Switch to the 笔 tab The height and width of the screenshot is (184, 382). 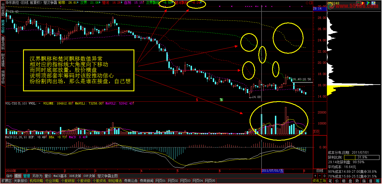pyautogui.click(x=330, y=181)
